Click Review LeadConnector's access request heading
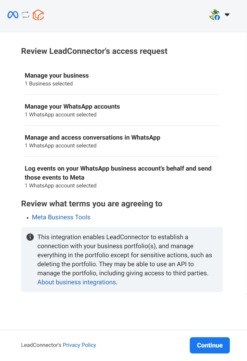This screenshot has width=247, height=361. [x=94, y=51]
